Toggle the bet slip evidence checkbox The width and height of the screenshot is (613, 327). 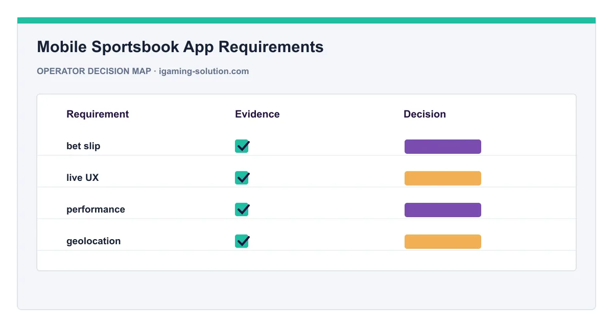[242, 146]
